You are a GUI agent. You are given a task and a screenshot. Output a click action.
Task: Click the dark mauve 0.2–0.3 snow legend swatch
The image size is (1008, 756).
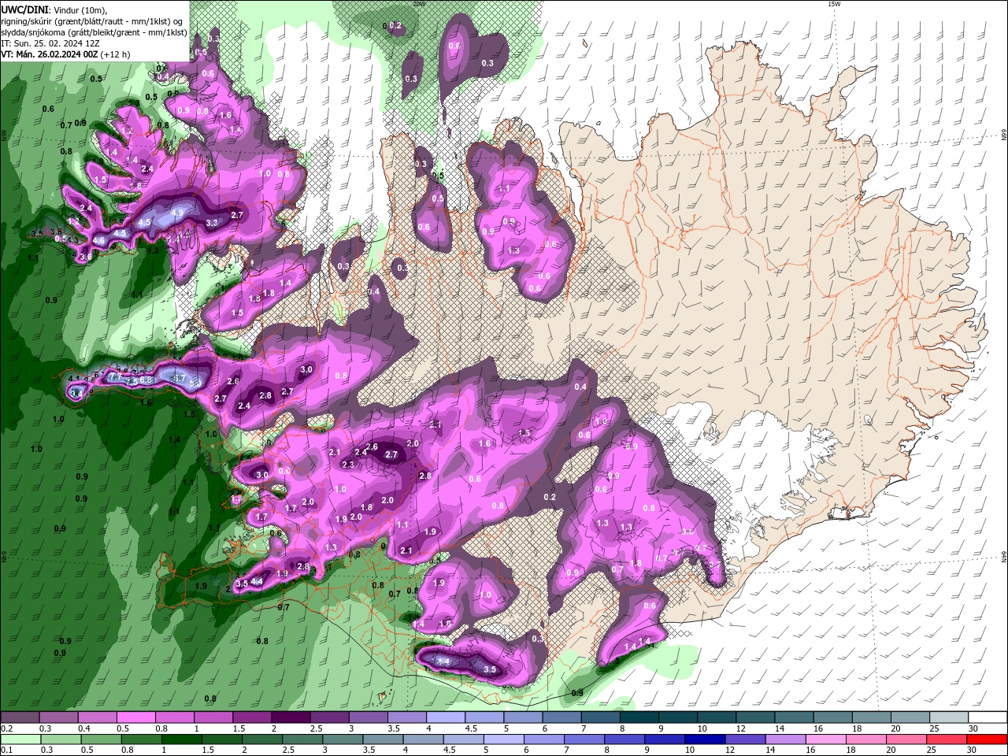20,717
